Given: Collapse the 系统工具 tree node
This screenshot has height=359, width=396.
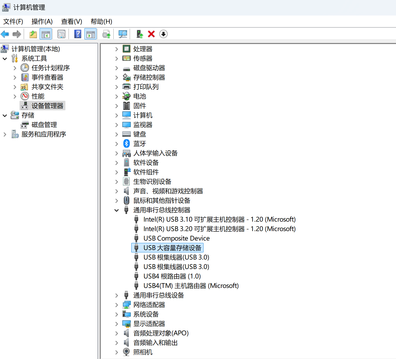Looking at the screenshot, I should coord(5,58).
